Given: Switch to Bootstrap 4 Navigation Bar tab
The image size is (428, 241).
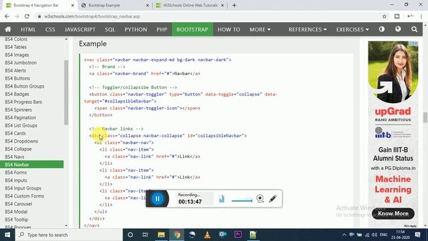Looking at the screenshot, I should click(x=38, y=5).
